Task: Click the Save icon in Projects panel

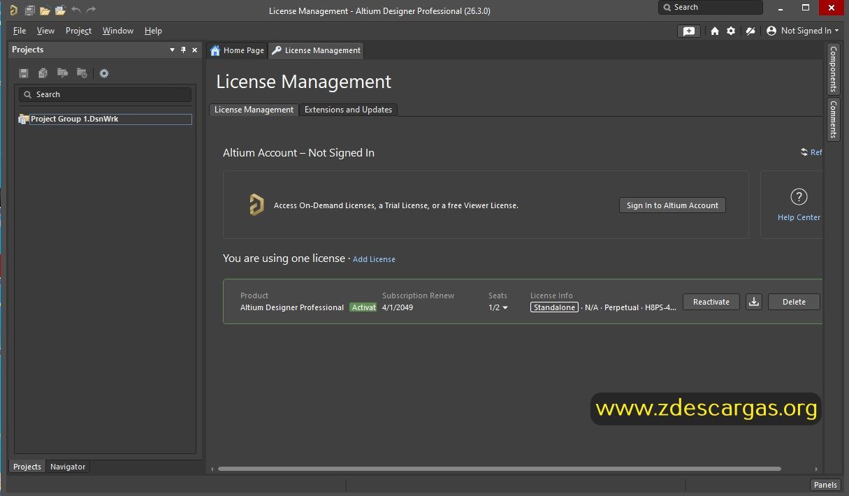Action: tap(24, 73)
